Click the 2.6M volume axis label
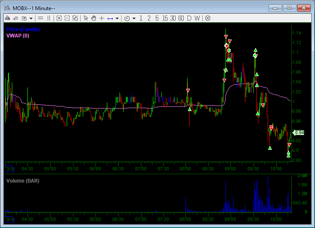This screenshot has height=228, width=315. 302,176
